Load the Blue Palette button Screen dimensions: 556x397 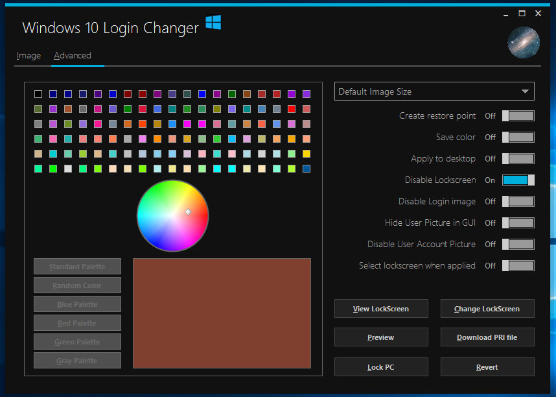pos(77,304)
